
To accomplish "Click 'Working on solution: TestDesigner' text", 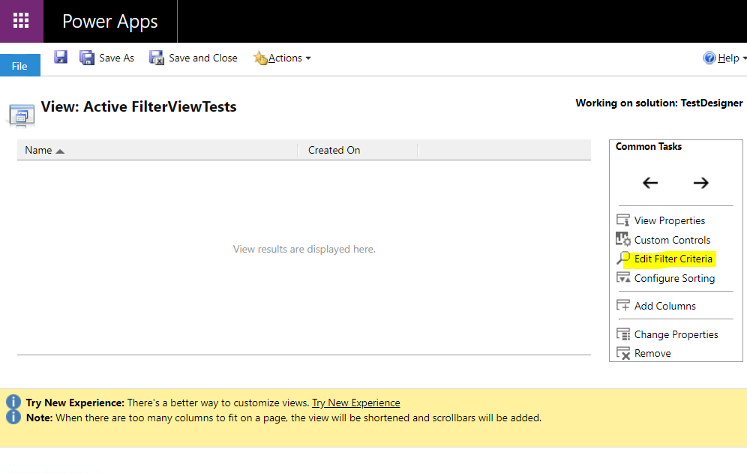I will (658, 103).
